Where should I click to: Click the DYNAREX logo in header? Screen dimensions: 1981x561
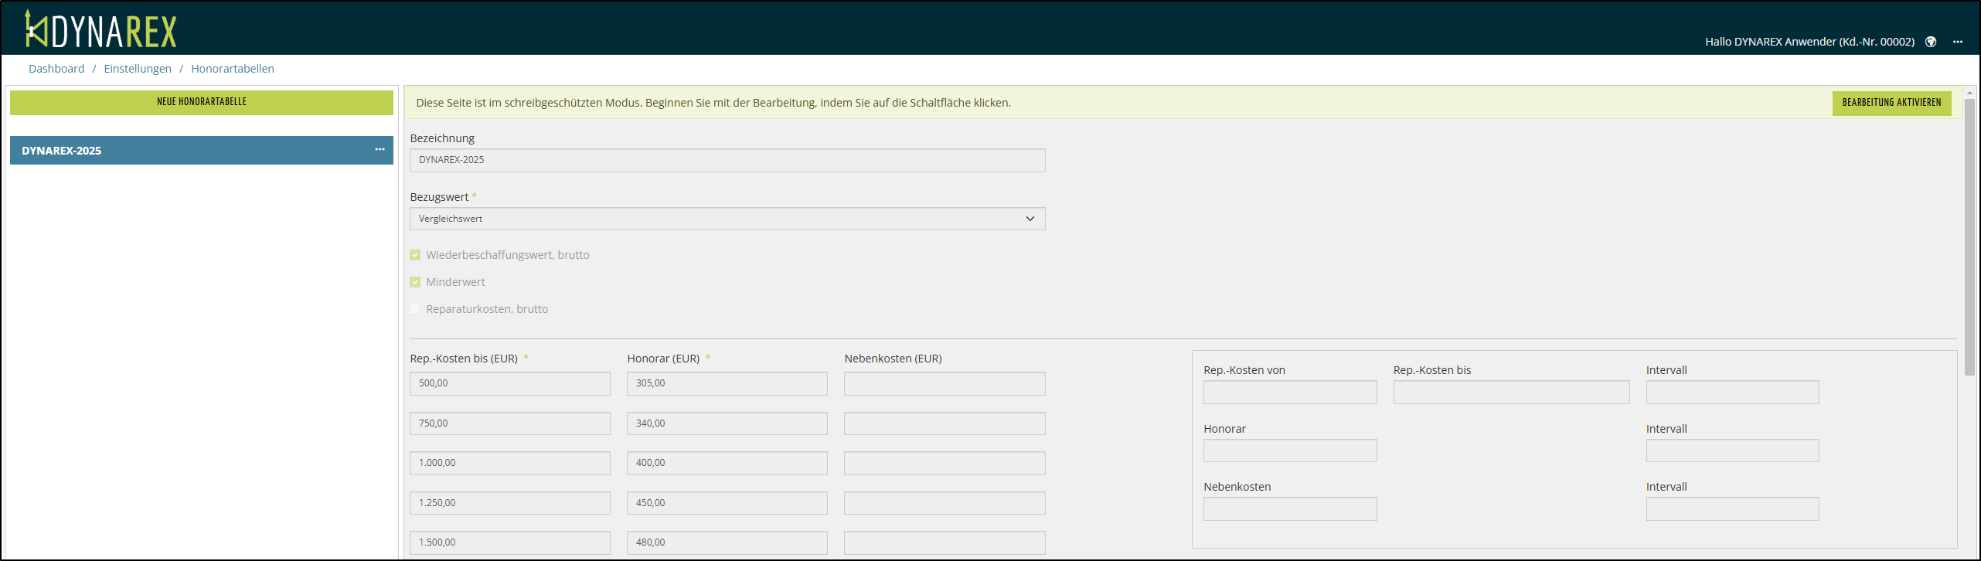100,30
